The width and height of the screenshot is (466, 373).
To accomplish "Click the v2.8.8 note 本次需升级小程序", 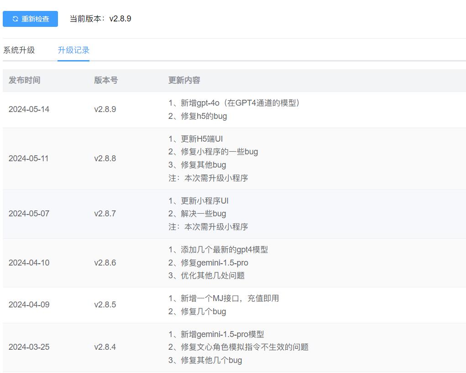I will pyautogui.click(x=208, y=178).
